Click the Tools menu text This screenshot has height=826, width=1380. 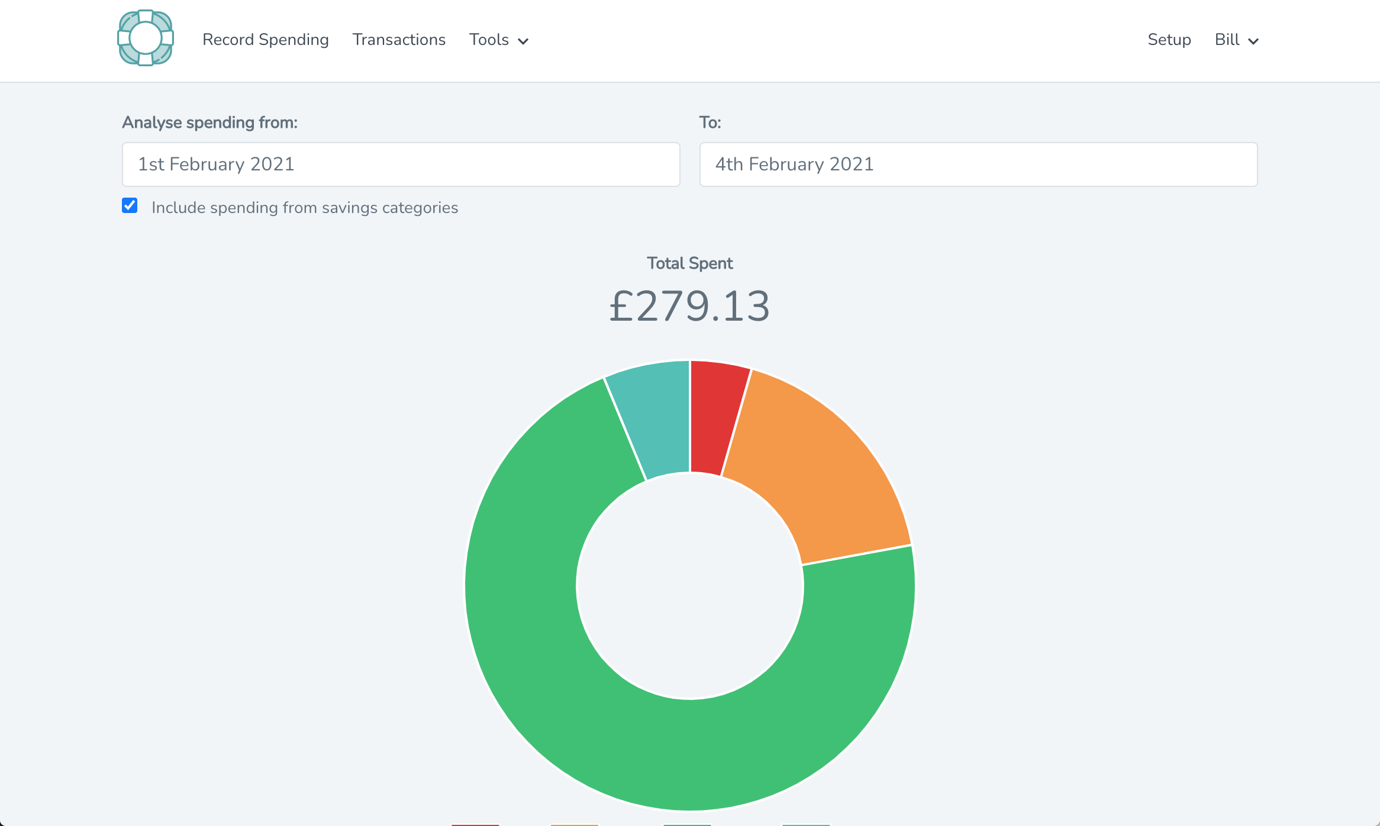coord(489,40)
